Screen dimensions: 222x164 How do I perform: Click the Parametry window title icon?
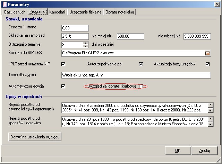[x=4, y=4]
